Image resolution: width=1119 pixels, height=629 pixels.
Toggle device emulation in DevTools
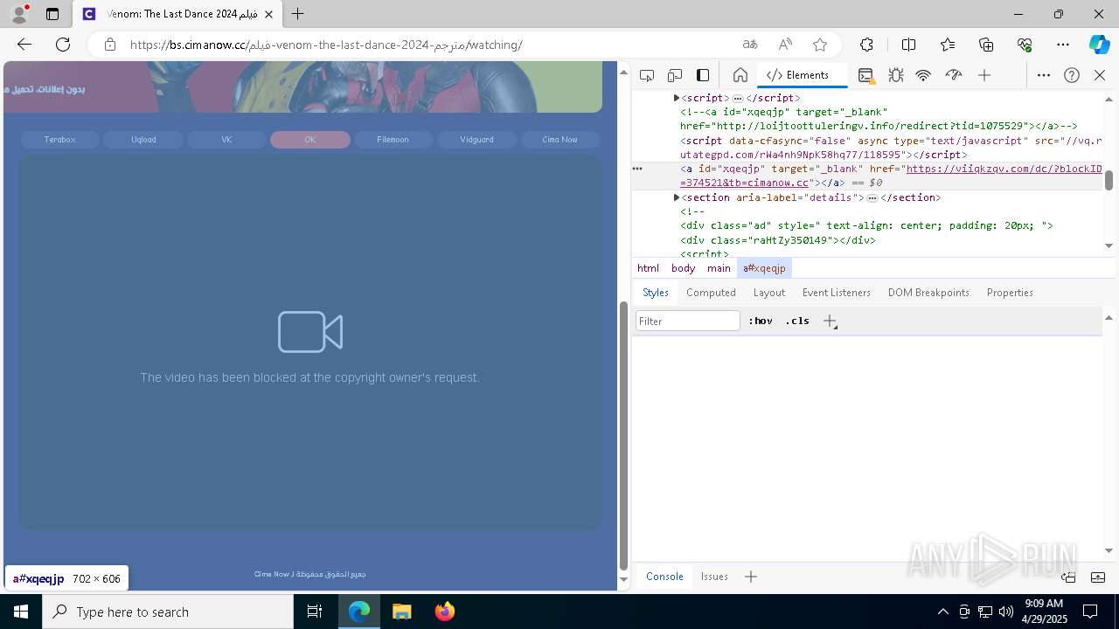pos(675,75)
